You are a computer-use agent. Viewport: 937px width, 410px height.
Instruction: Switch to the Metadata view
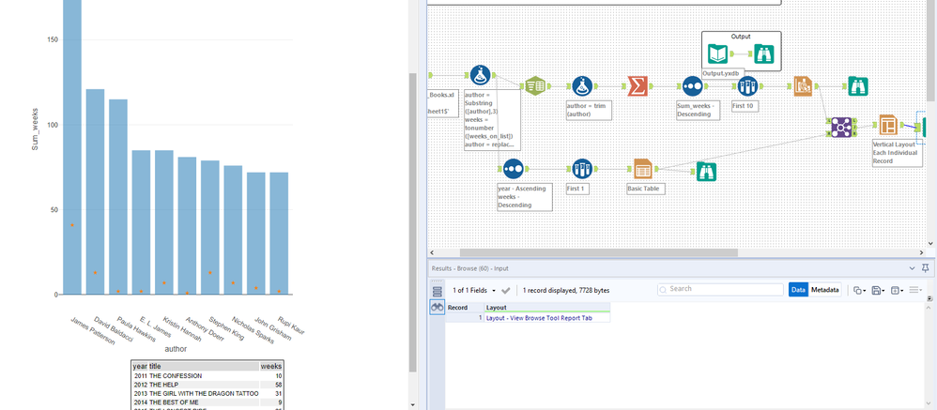825,290
